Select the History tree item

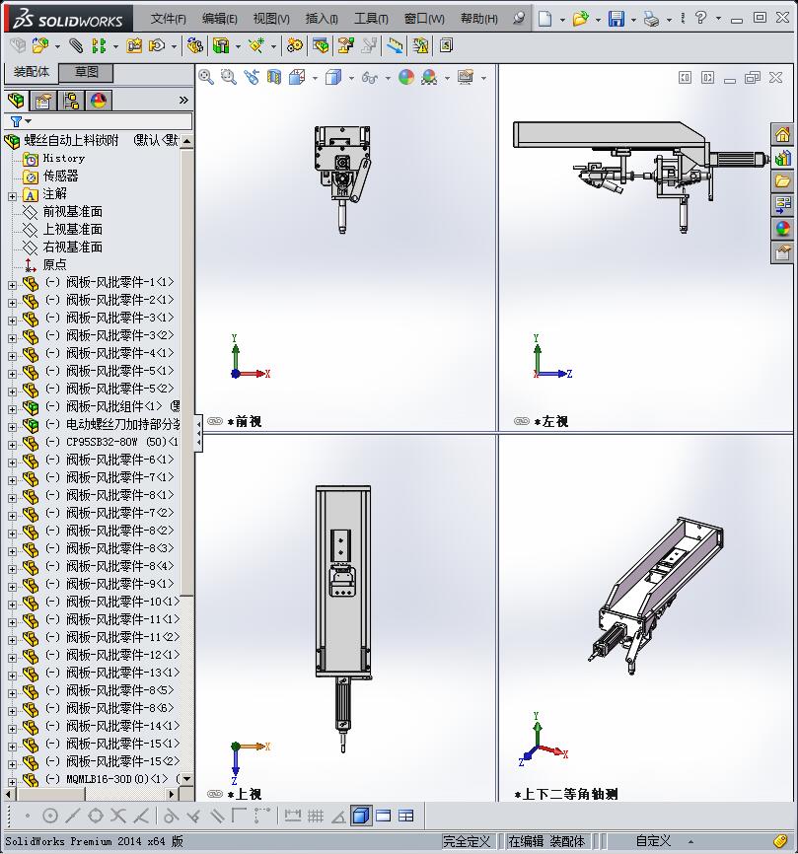pyautogui.click(x=64, y=159)
